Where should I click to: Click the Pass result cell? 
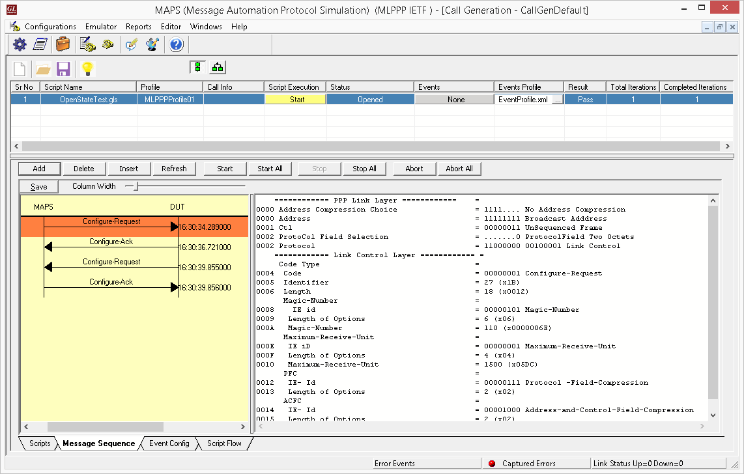(586, 100)
